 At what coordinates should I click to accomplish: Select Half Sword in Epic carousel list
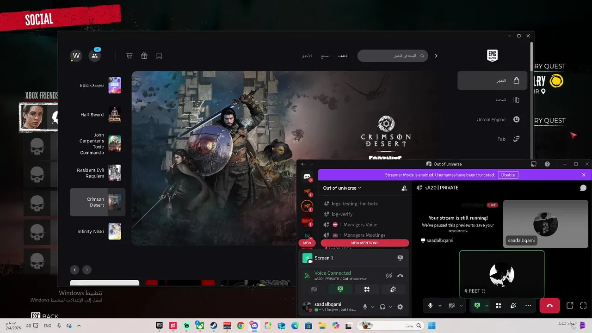click(x=98, y=115)
